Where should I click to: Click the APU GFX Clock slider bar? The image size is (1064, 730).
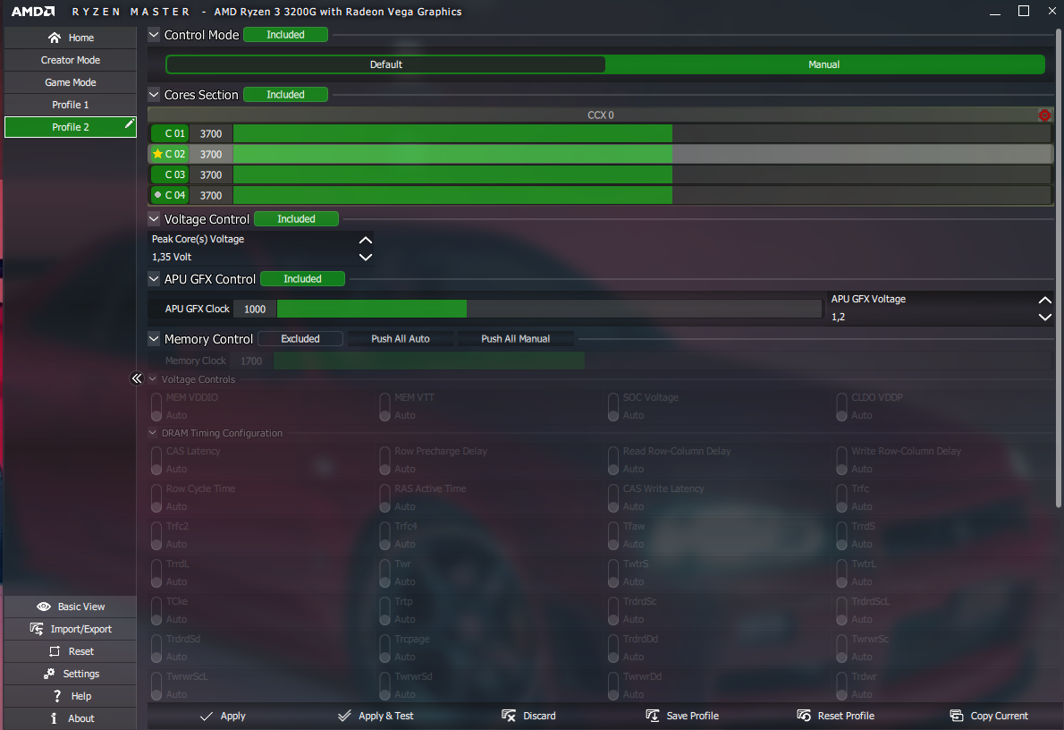(550, 309)
